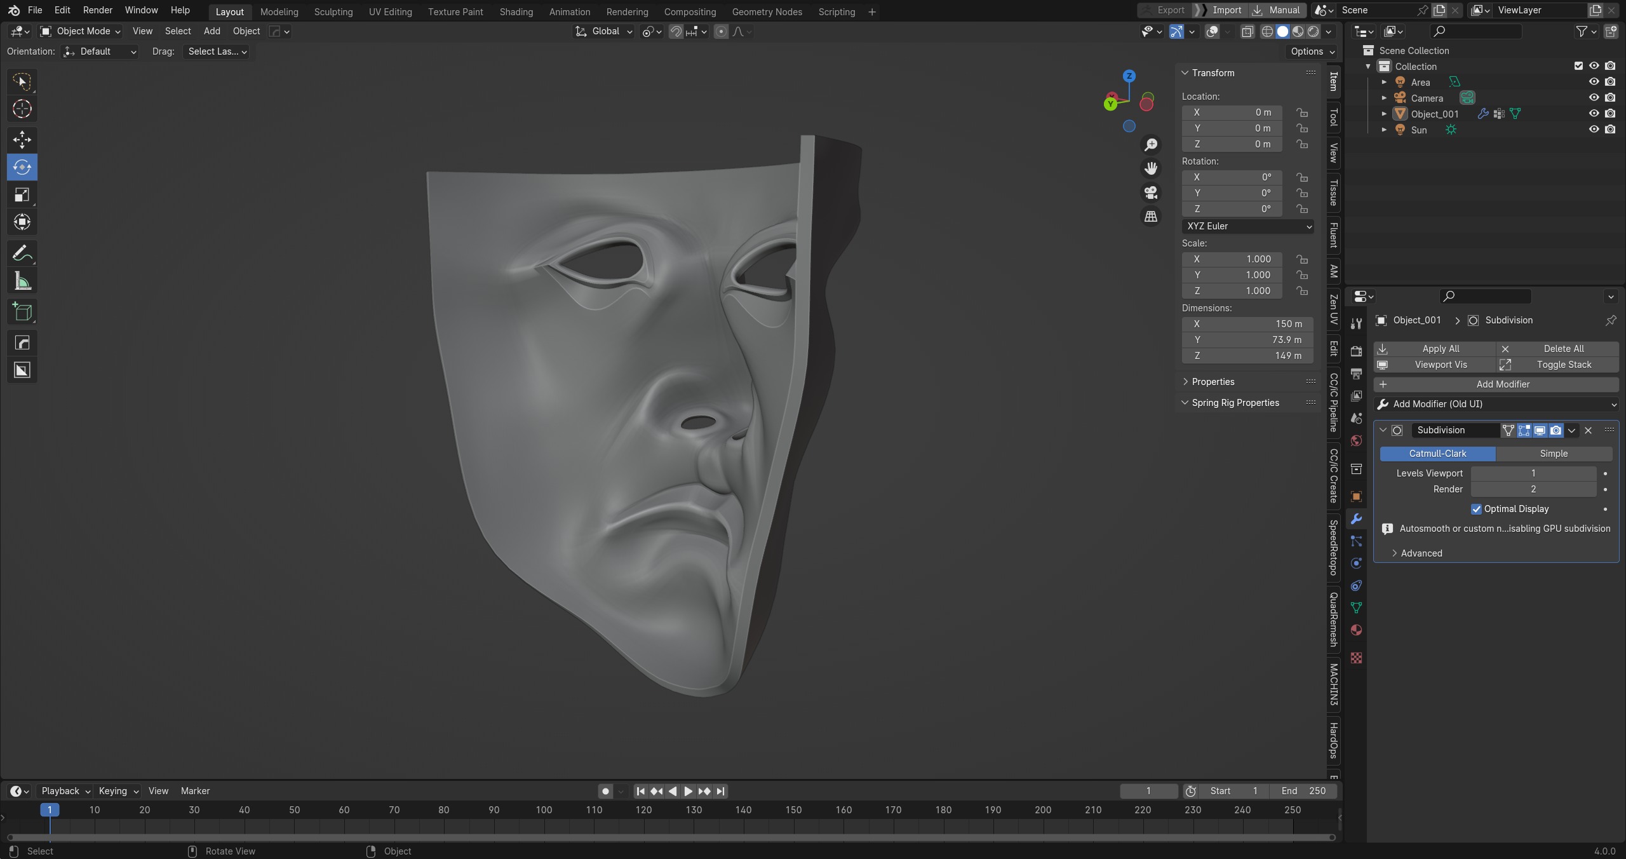This screenshot has height=859, width=1626.
Task: Toggle Subdivision modifier viewport display
Action: pos(1540,430)
